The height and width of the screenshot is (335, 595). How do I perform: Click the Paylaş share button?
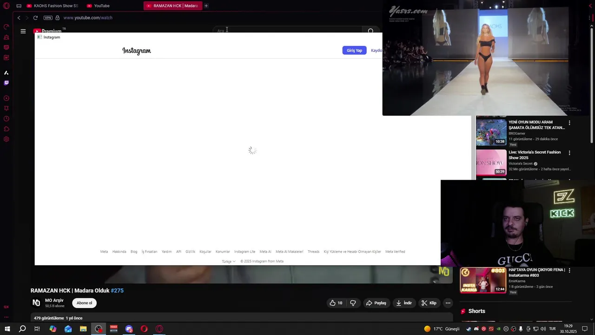click(376, 303)
